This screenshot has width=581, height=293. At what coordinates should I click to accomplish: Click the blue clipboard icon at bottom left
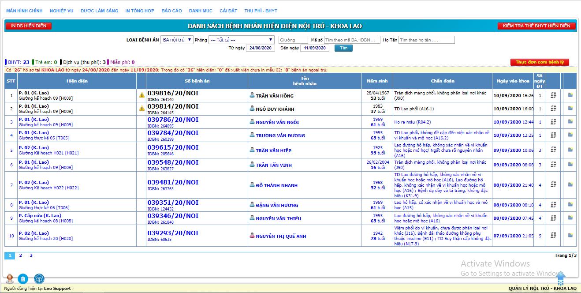click(x=23, y=279)
